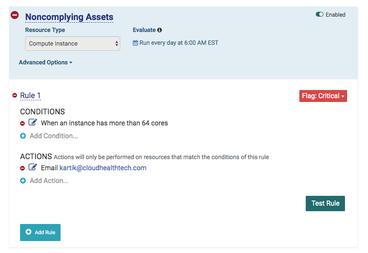Edit the Email action
Viewport: 368px width, 253px height.
[x=33, y=168]
